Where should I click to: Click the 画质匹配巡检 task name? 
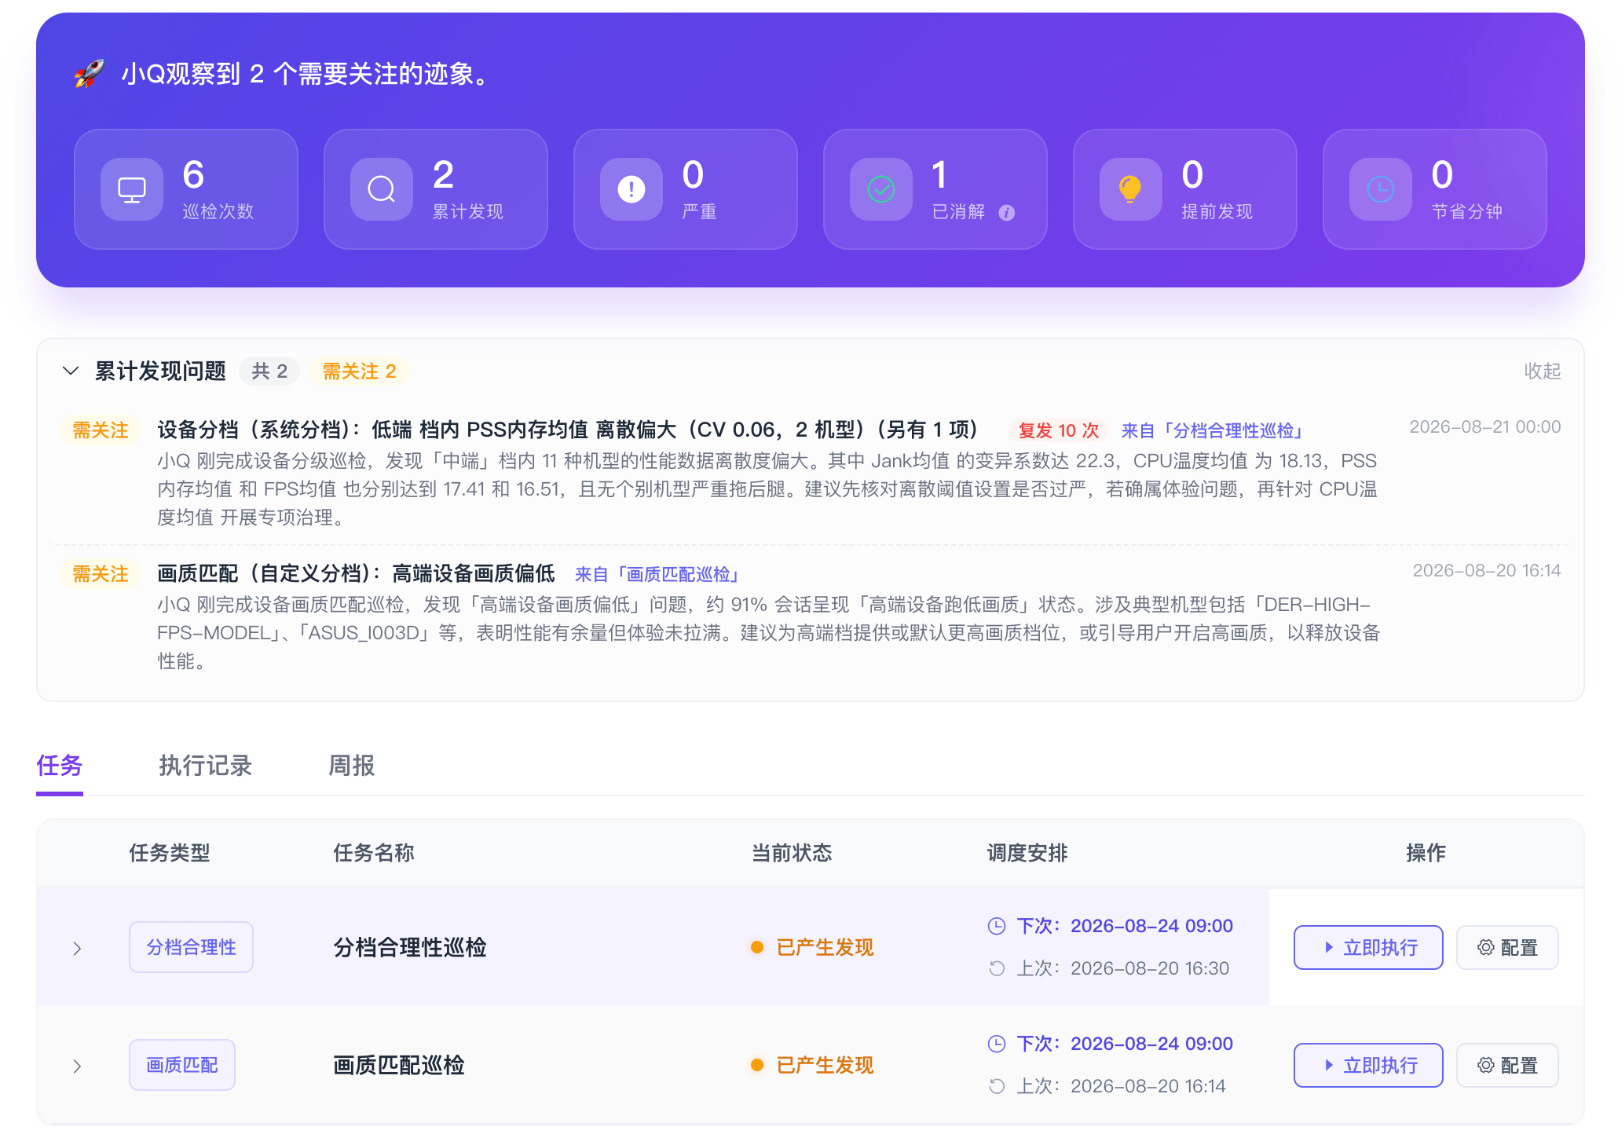pos(399,1066)
